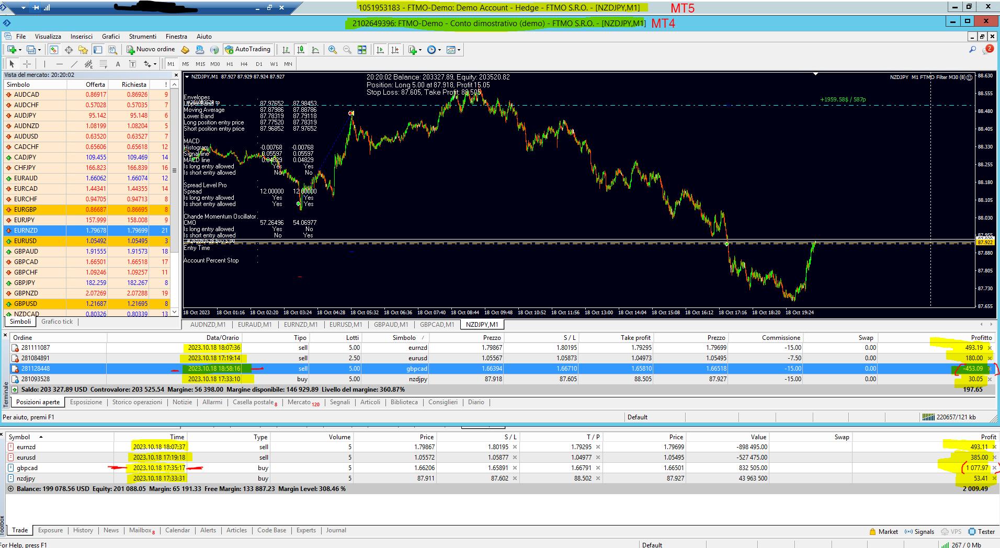Insert text tool (A icon)
Screen dimensions: 1000x548
118,64
